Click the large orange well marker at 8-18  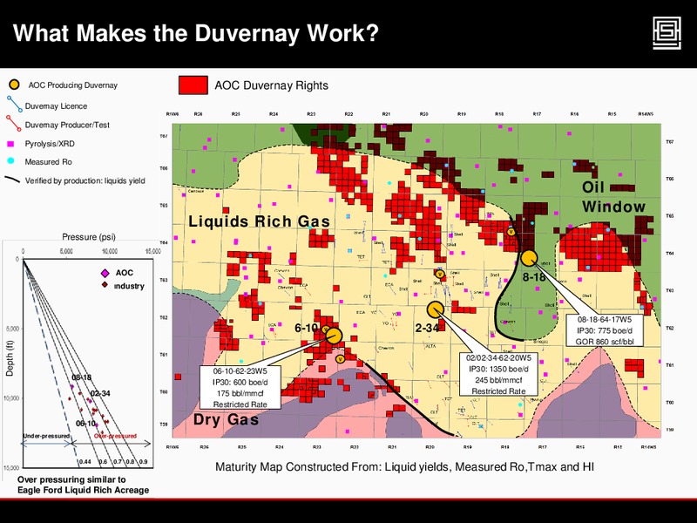click(529, 258)
